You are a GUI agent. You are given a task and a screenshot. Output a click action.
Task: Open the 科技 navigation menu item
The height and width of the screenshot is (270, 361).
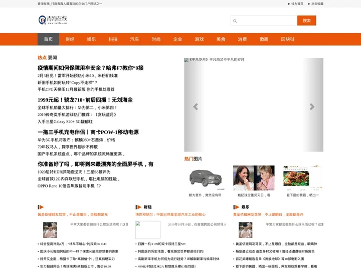click(113, 39)
